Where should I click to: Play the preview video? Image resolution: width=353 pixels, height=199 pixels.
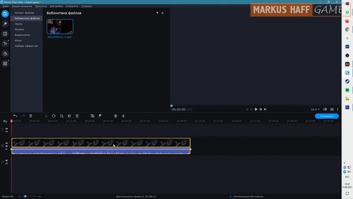[x=256, y=109]
